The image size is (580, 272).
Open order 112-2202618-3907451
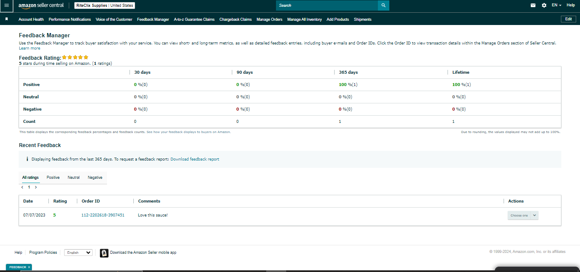coord(103,215)
